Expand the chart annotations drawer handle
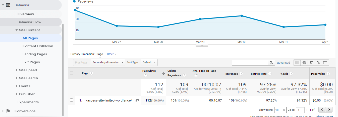 pyautogui.click(x=201, y=45)
